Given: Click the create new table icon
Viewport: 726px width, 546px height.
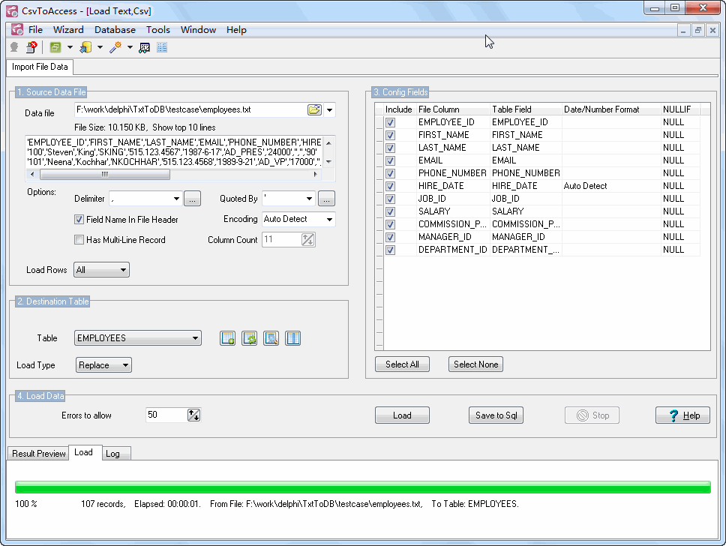Looking at the screenshot, I should 228,338.
